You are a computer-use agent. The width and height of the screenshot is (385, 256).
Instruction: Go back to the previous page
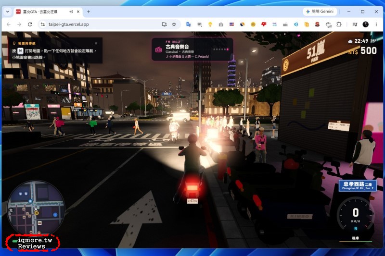9,24
